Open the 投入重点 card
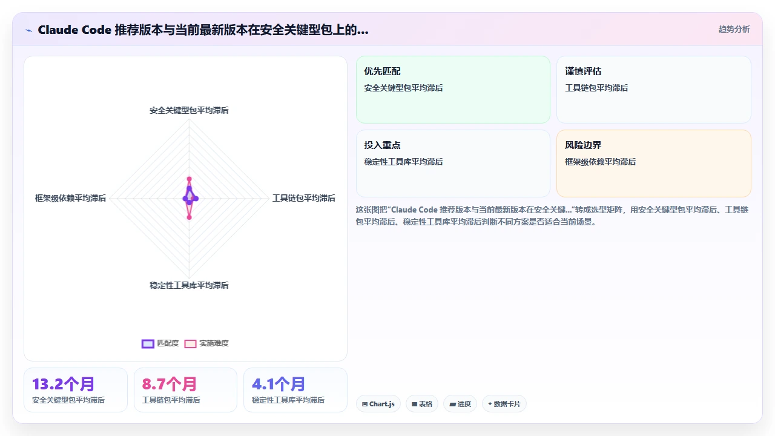The image size is (775, 436). [453, 163]
